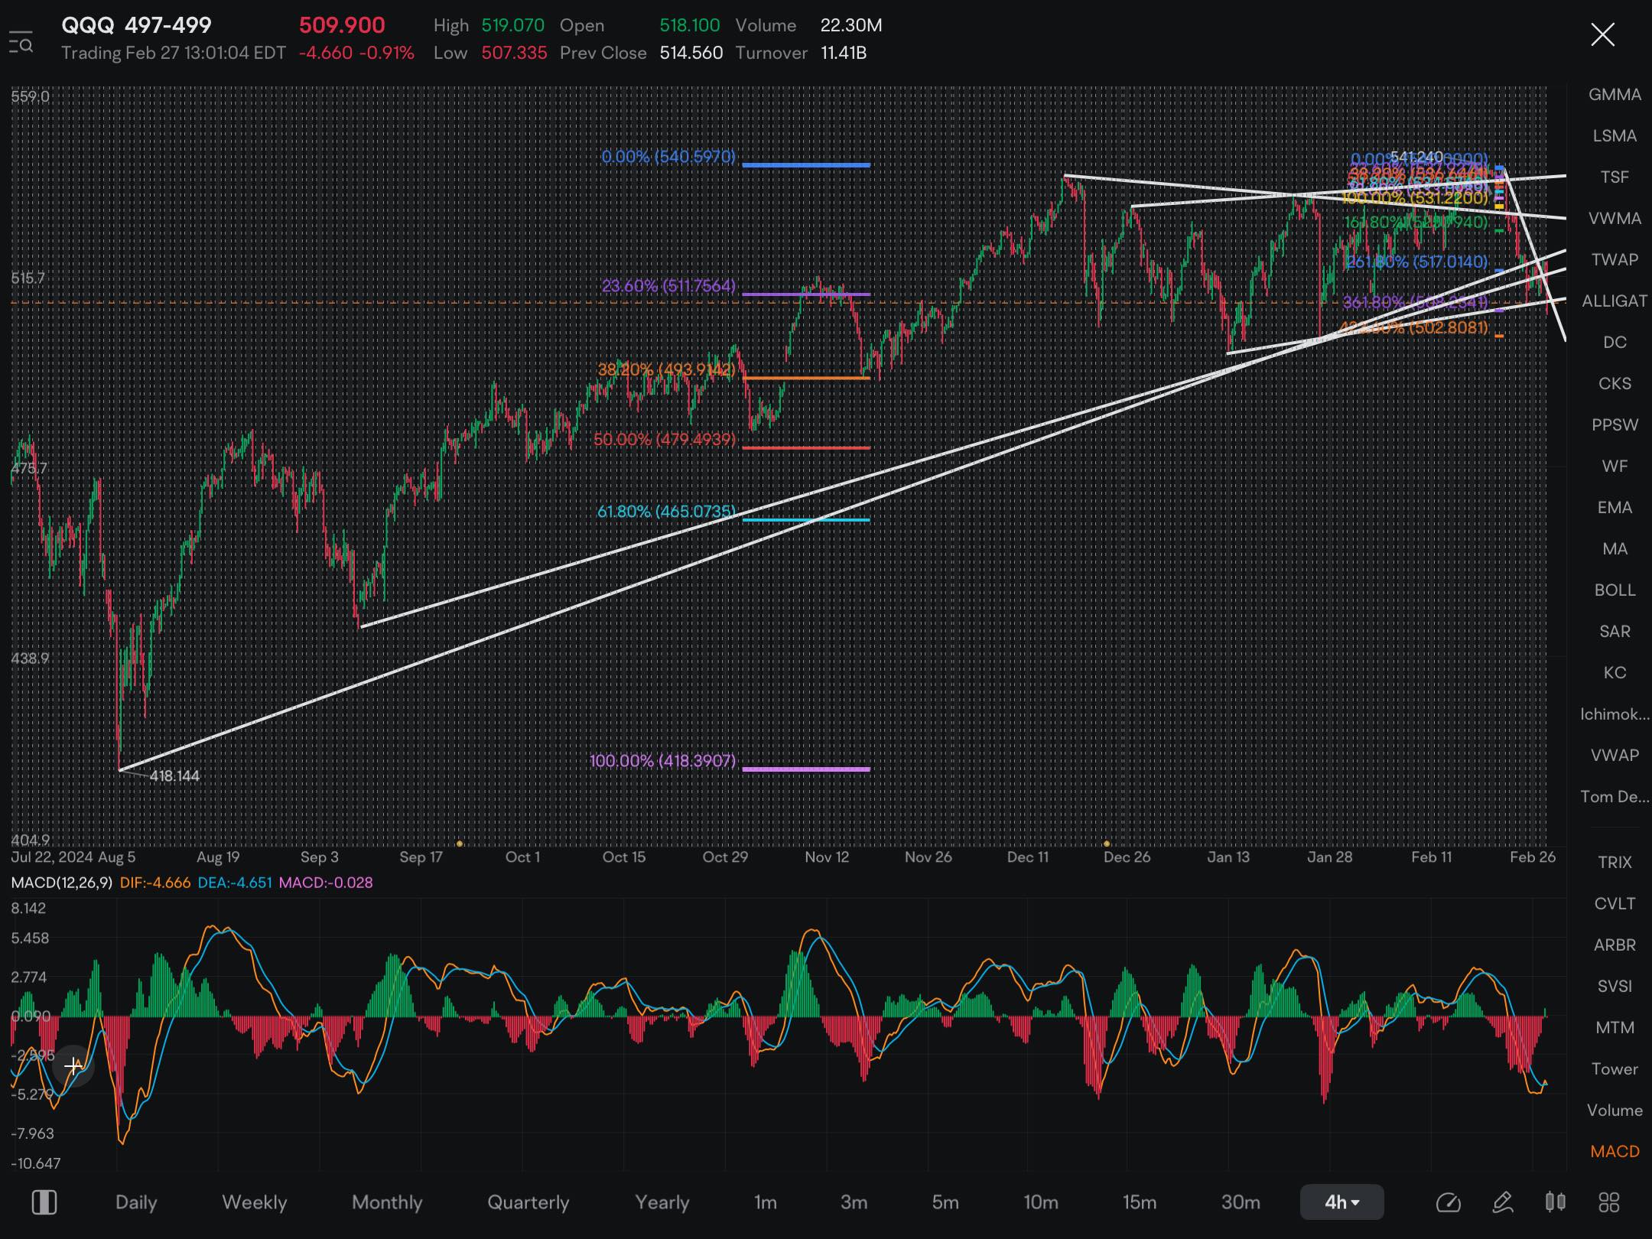Show the SVSI sub-indicator
This screenshot has width=1652, height=1239.
(x=1615, y=986)
